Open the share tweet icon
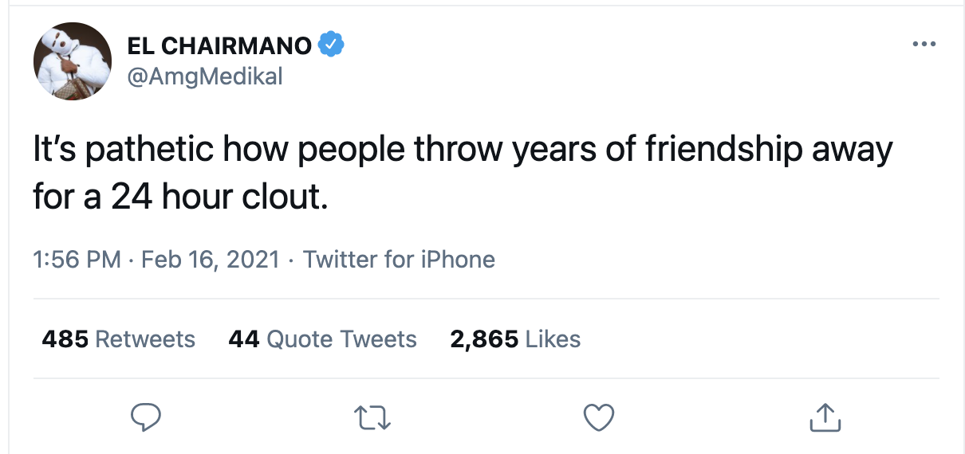965x454 pixels. coord(825,417)
